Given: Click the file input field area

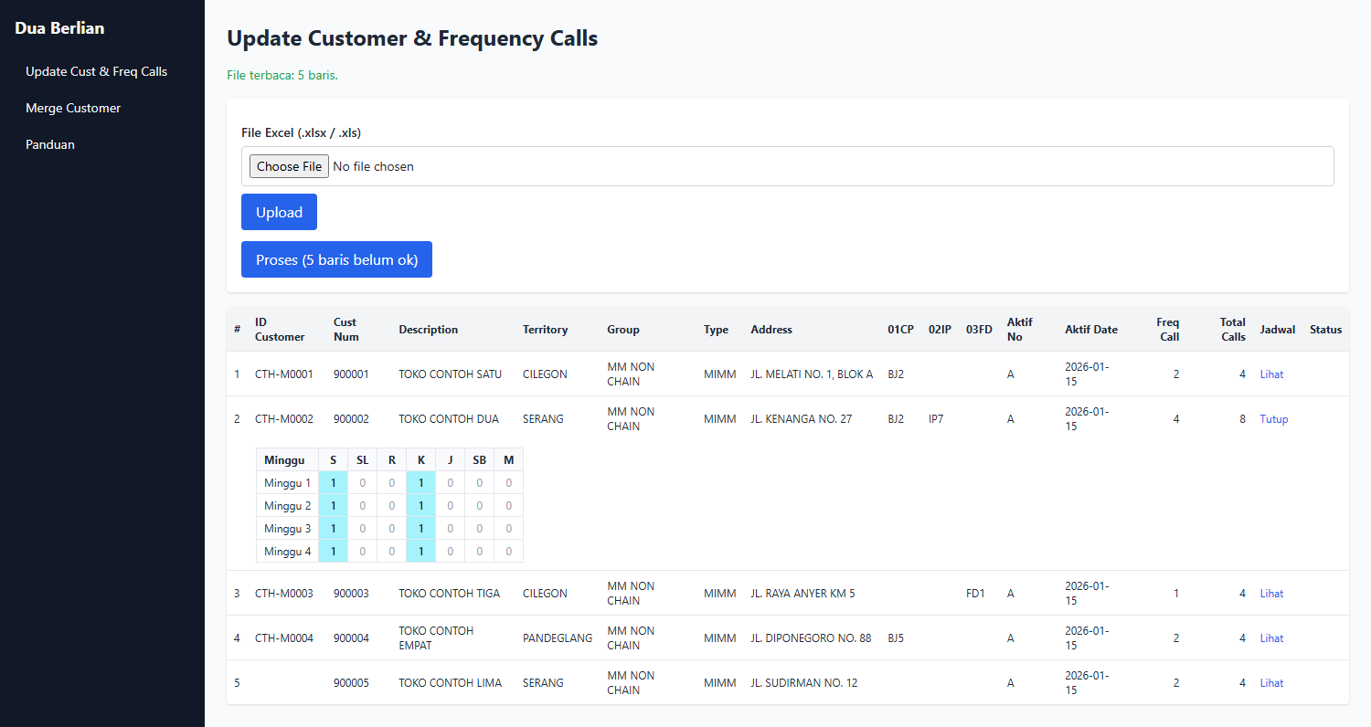Looking at the screenshot, I should coord(787,166).
